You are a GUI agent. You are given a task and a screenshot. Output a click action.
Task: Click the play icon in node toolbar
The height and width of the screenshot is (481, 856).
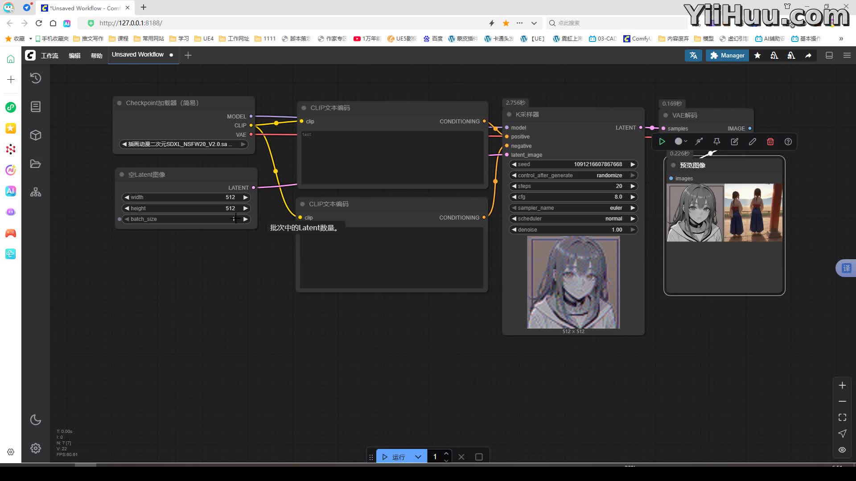(662, 142)
